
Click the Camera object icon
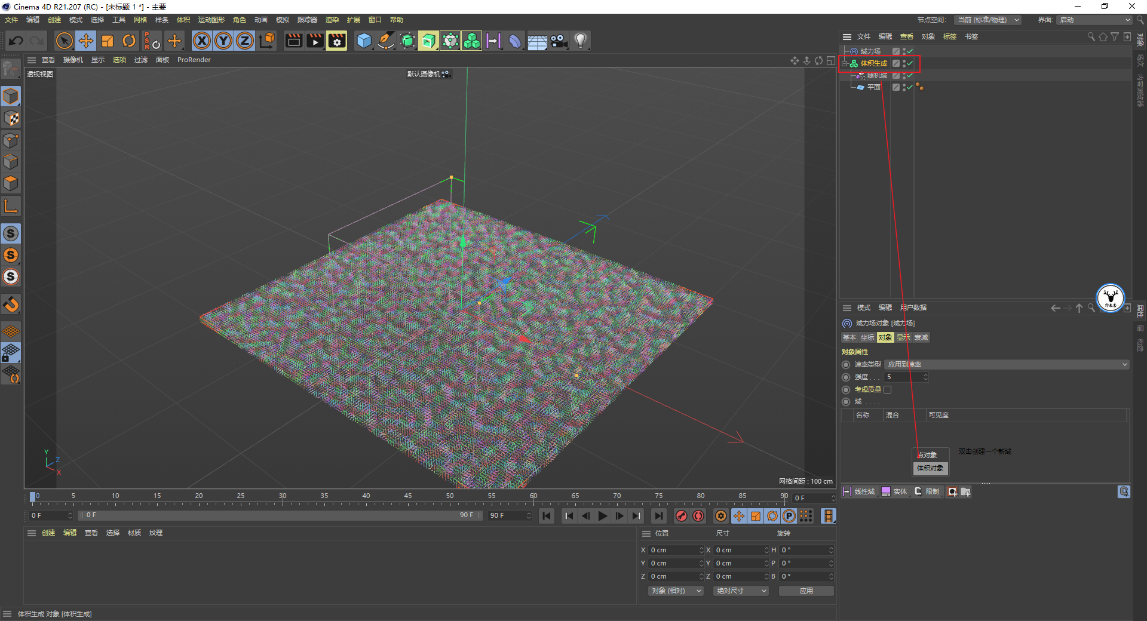559,41
